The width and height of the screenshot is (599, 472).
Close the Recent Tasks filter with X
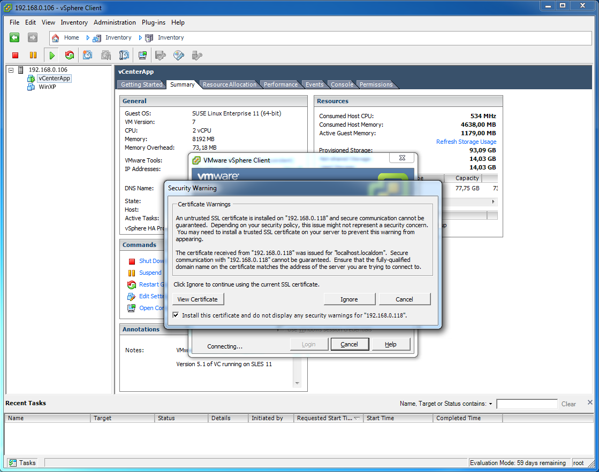[x=590, y=403]
